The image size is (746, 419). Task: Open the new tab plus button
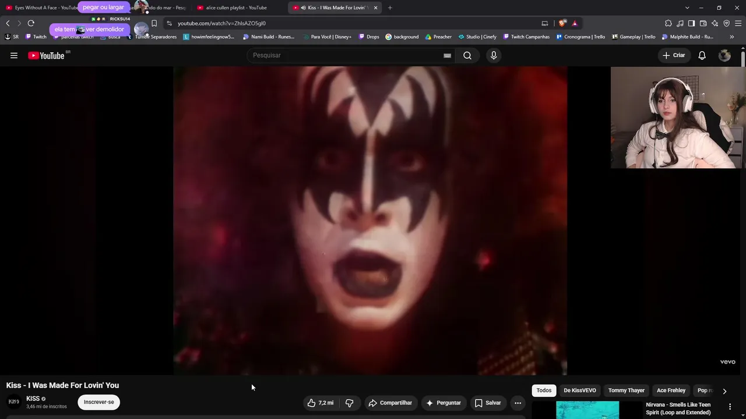coord(390,8)
